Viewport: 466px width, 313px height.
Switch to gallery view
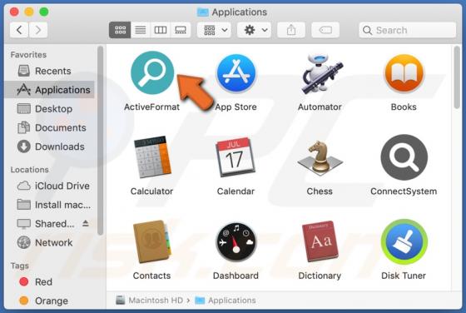click(x=181, y=30)
